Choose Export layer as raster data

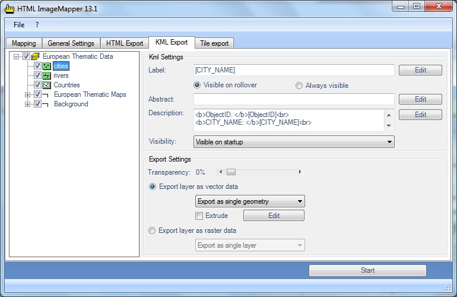[152, 230]
